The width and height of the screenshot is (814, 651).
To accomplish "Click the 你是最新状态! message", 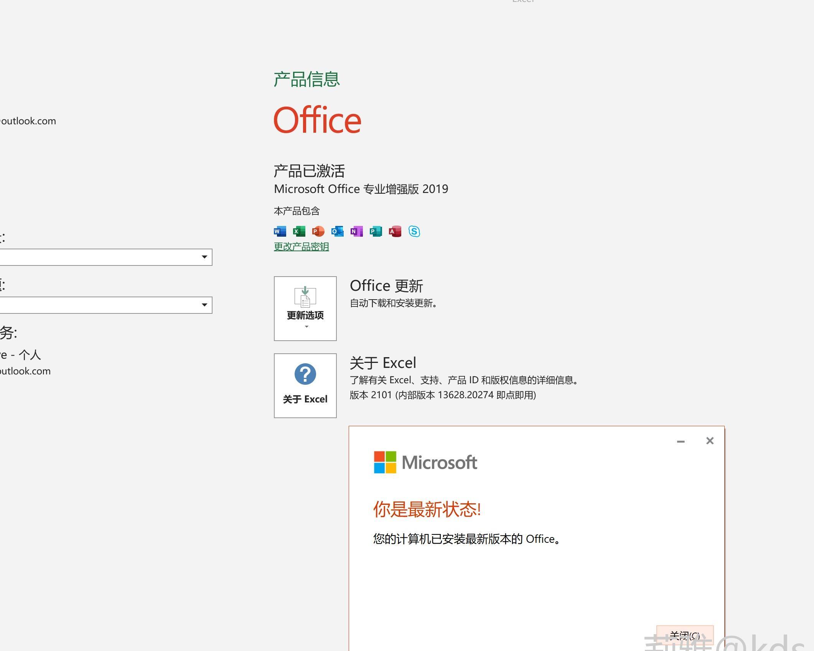I will [427, 509].
